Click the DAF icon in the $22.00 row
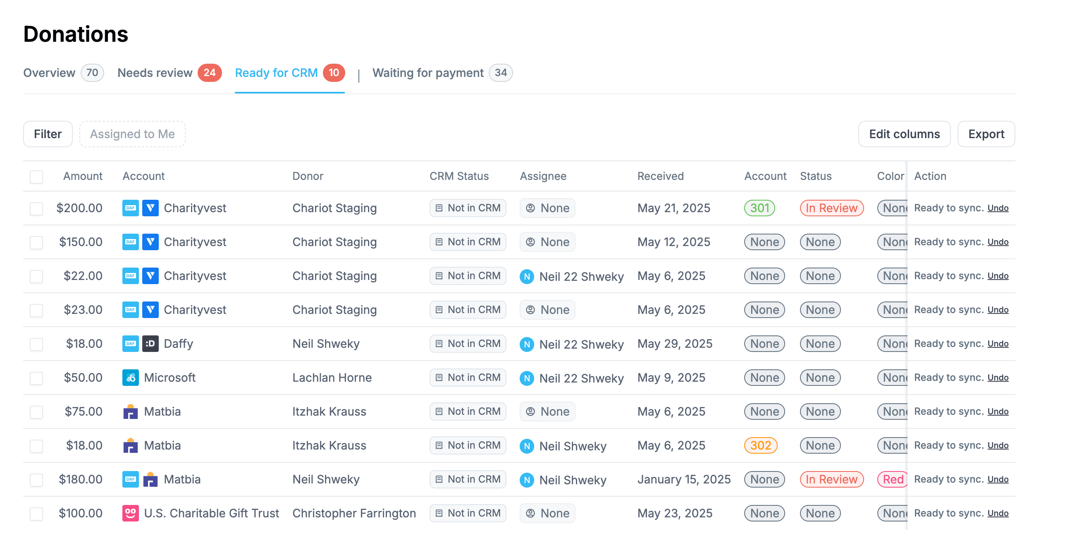 [x=130, y=276]
